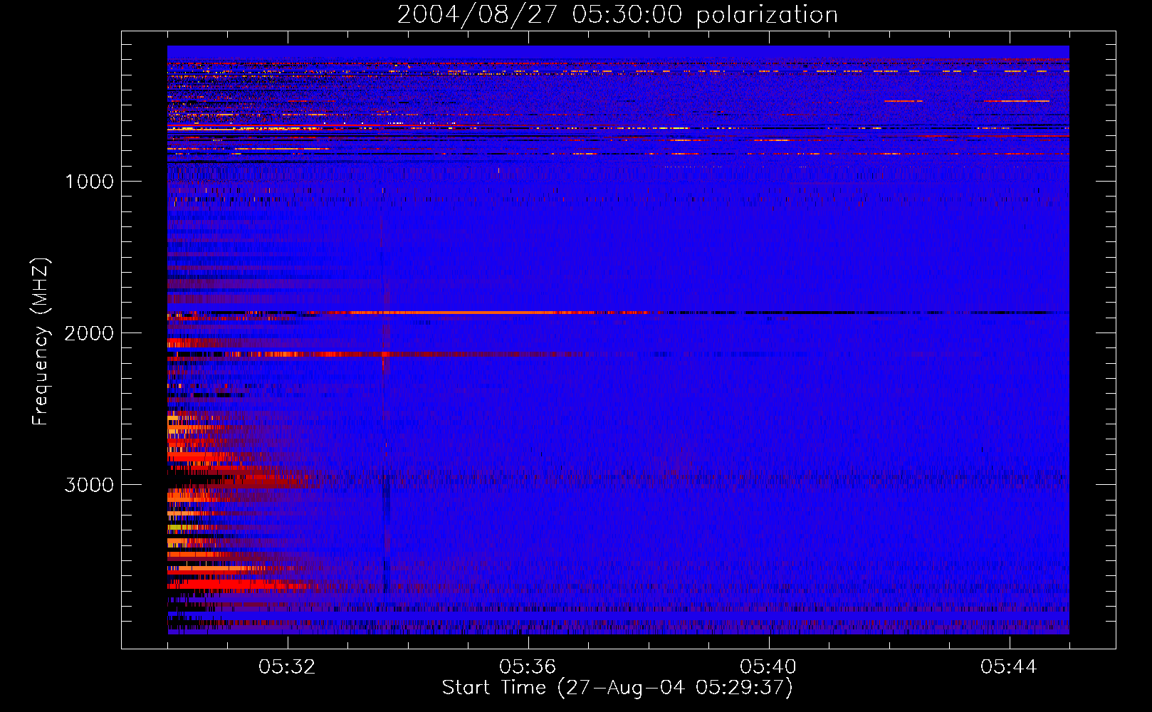Click the 05:40 time axis label
The width and height of the screenshot is (1152, 712).
point(768,666)
